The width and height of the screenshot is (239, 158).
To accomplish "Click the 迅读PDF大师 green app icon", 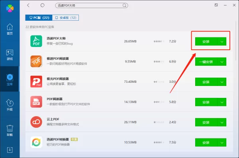I will coord(36,41).
